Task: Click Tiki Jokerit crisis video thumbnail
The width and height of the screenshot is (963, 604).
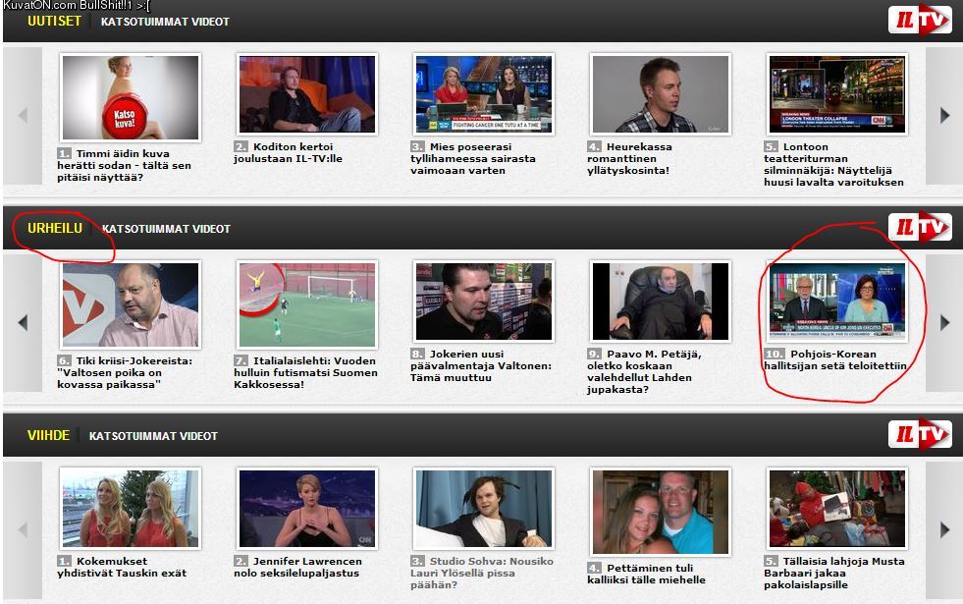Action: 131,304
